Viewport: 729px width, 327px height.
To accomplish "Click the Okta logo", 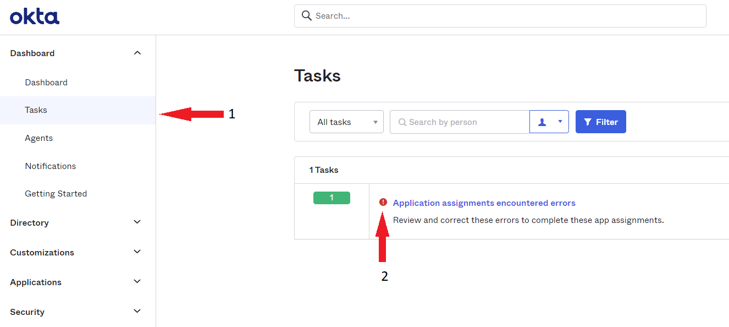I will [x=34, y=16].
